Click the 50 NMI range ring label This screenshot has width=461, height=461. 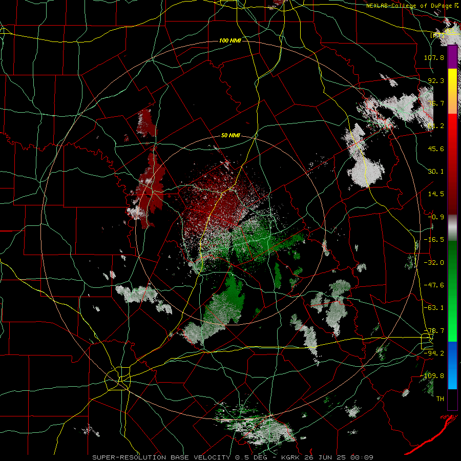(230, 135)
